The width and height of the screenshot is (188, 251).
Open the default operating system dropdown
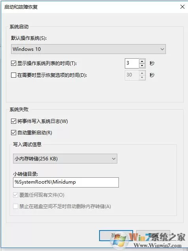[x=88, y=49]
